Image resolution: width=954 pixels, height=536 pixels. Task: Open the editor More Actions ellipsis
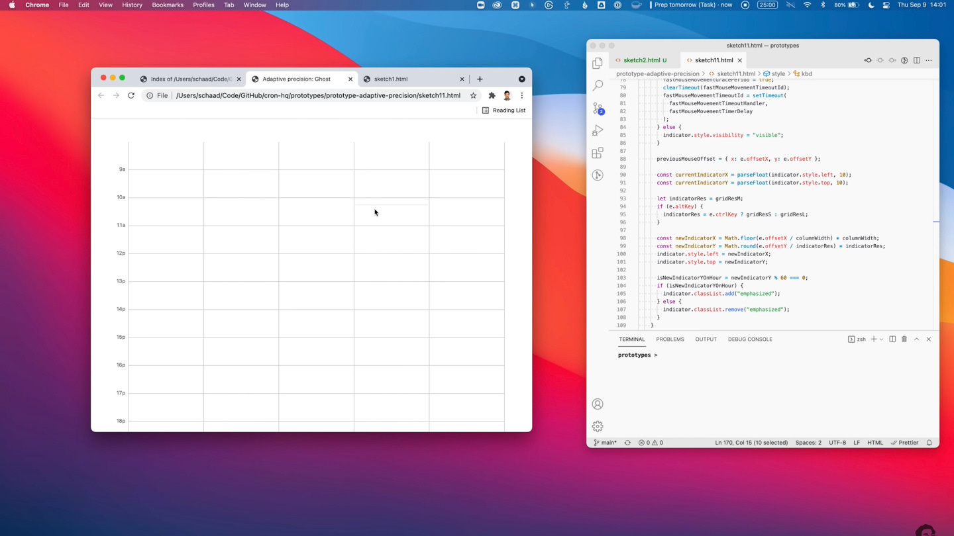coord(929,60)
